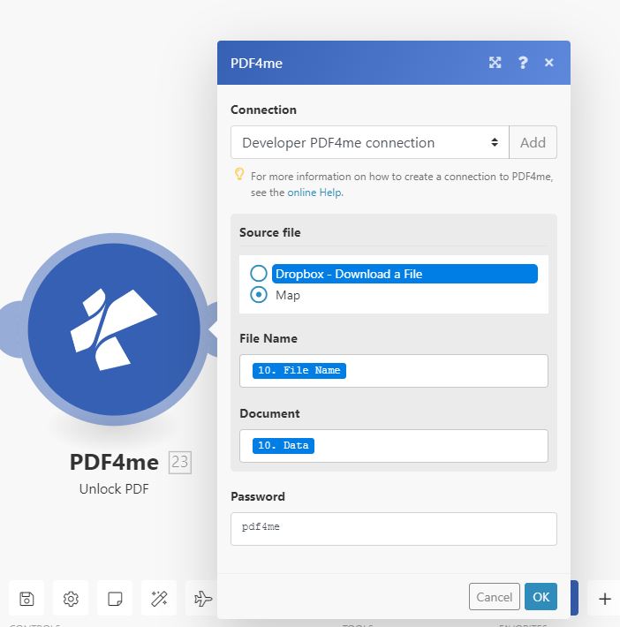The height and width of the screenshot is (627, 620).
Task: Click the Document input field
Action: point(394,446)
